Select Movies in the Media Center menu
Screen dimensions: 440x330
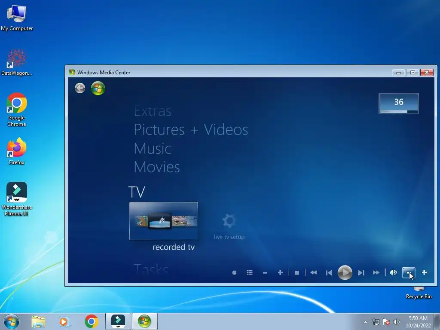coord(156,167)
